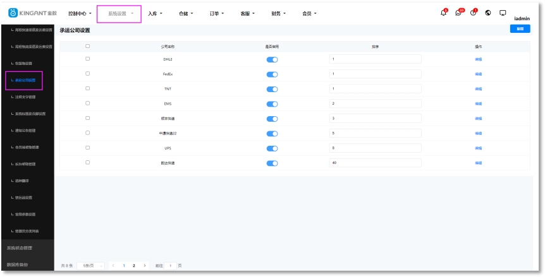The width and height of the screenshot is (545, 277).
Task: Check the UPS row checkbox
Action: (88, 148)
